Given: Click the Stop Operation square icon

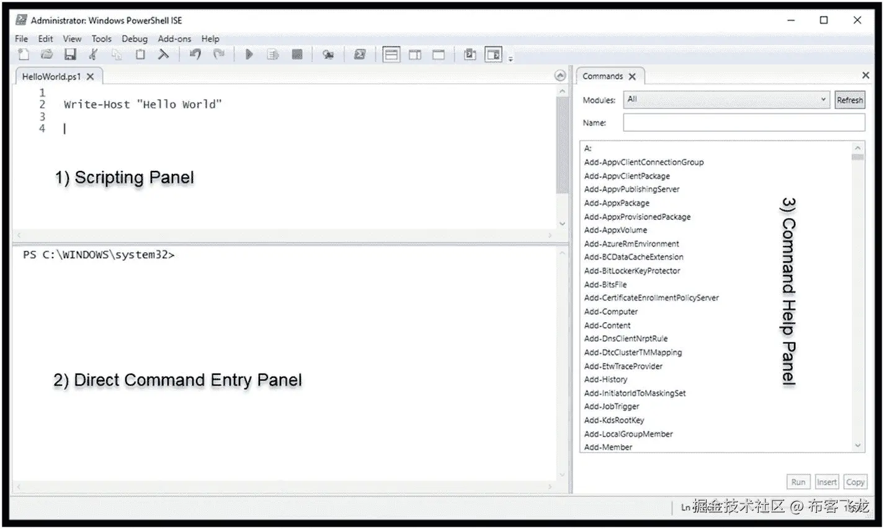Looking at the screenshot, I should tap(297, 55).
